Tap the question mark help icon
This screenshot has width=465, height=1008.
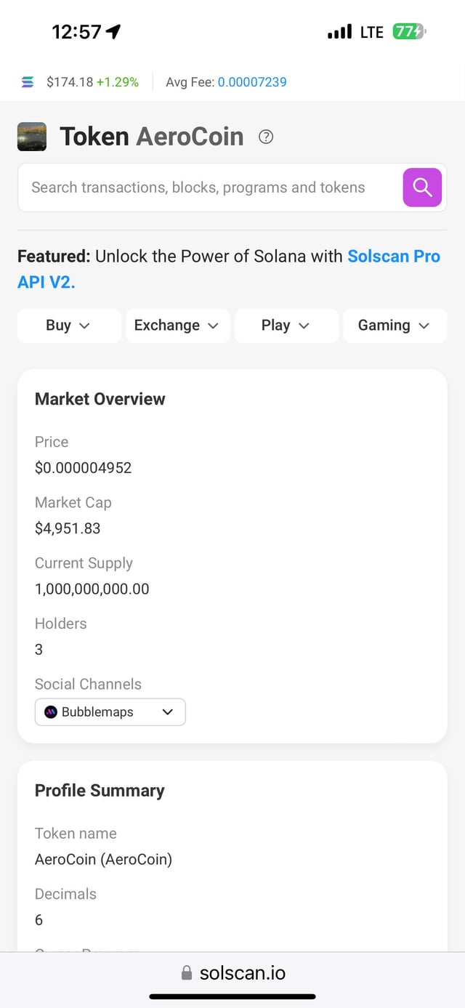click(266, 137)
